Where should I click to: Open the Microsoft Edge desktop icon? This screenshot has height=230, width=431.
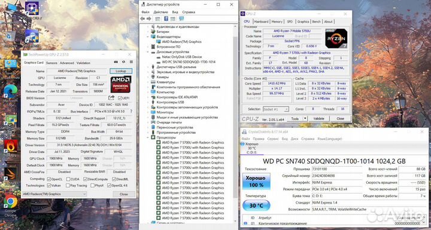10,92
